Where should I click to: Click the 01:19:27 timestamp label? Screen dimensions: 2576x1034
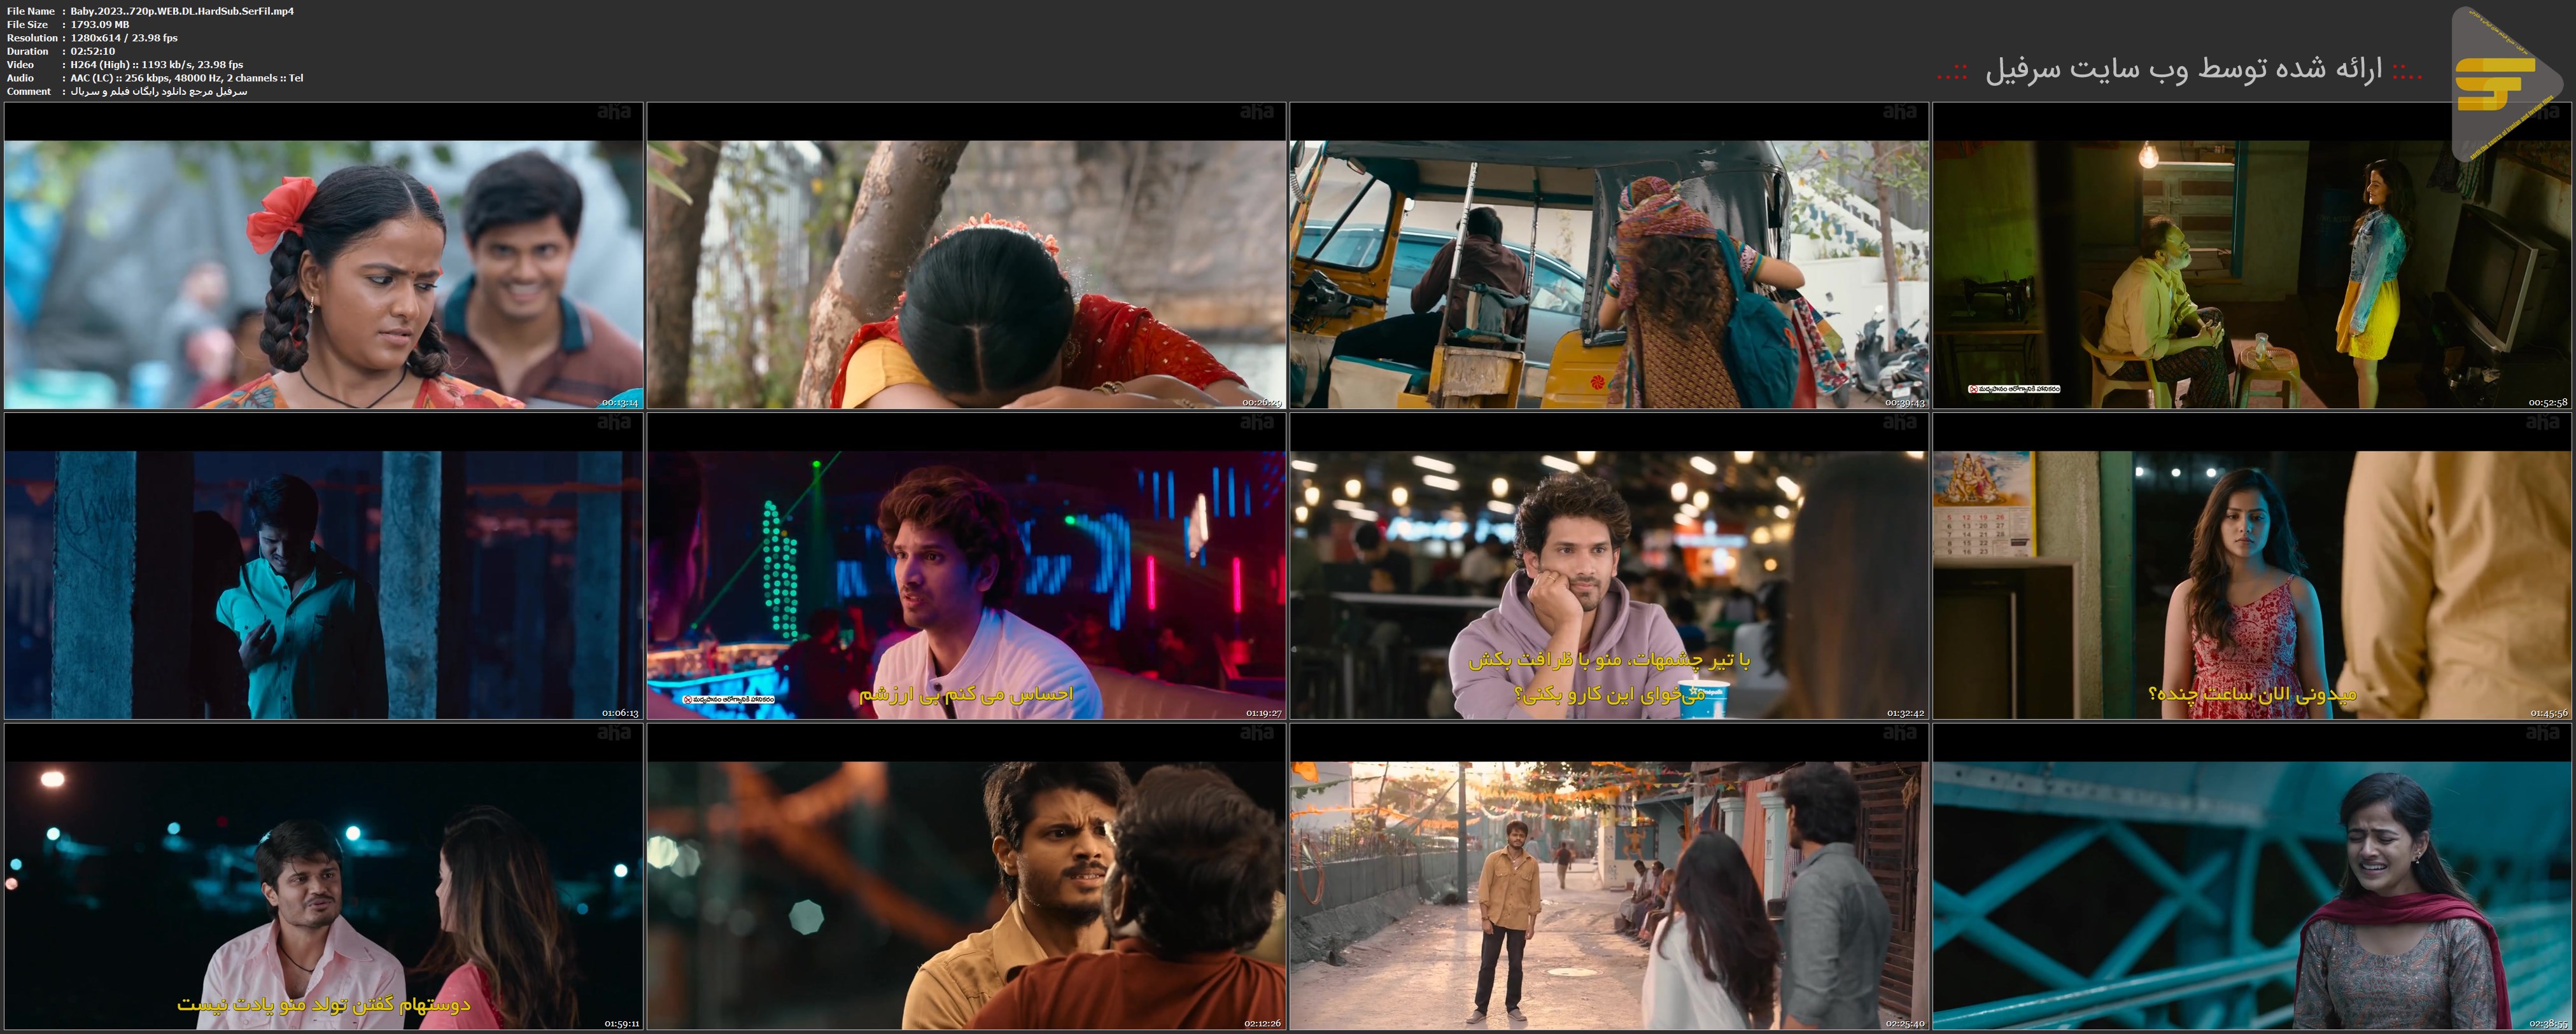click(1263, 713)
